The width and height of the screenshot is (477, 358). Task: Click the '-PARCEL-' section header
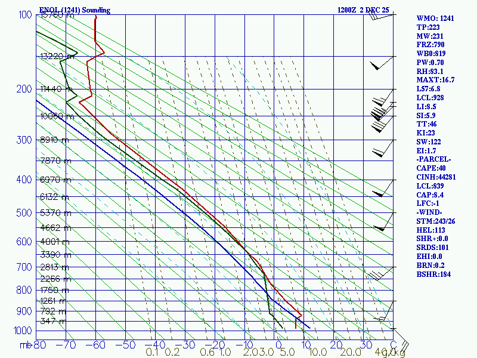point(434,159)
